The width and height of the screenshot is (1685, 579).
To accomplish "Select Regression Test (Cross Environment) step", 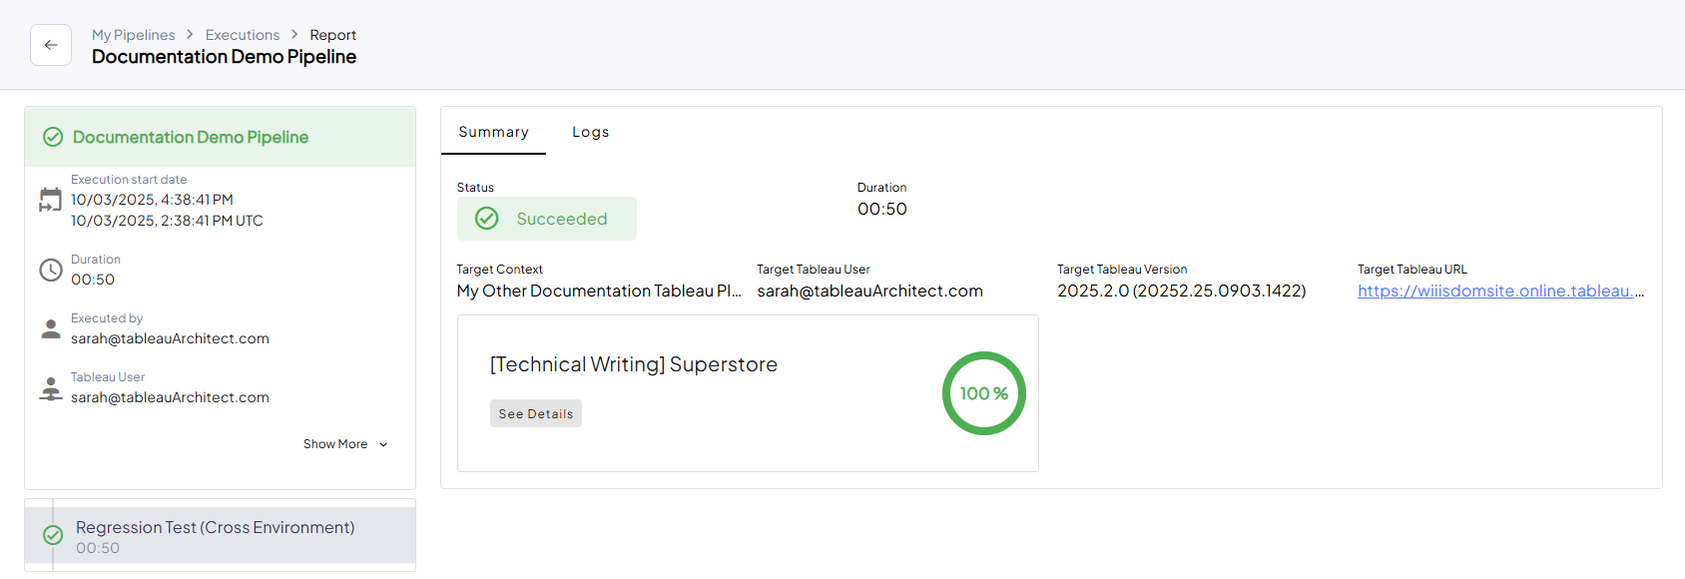I will [220, 536].
